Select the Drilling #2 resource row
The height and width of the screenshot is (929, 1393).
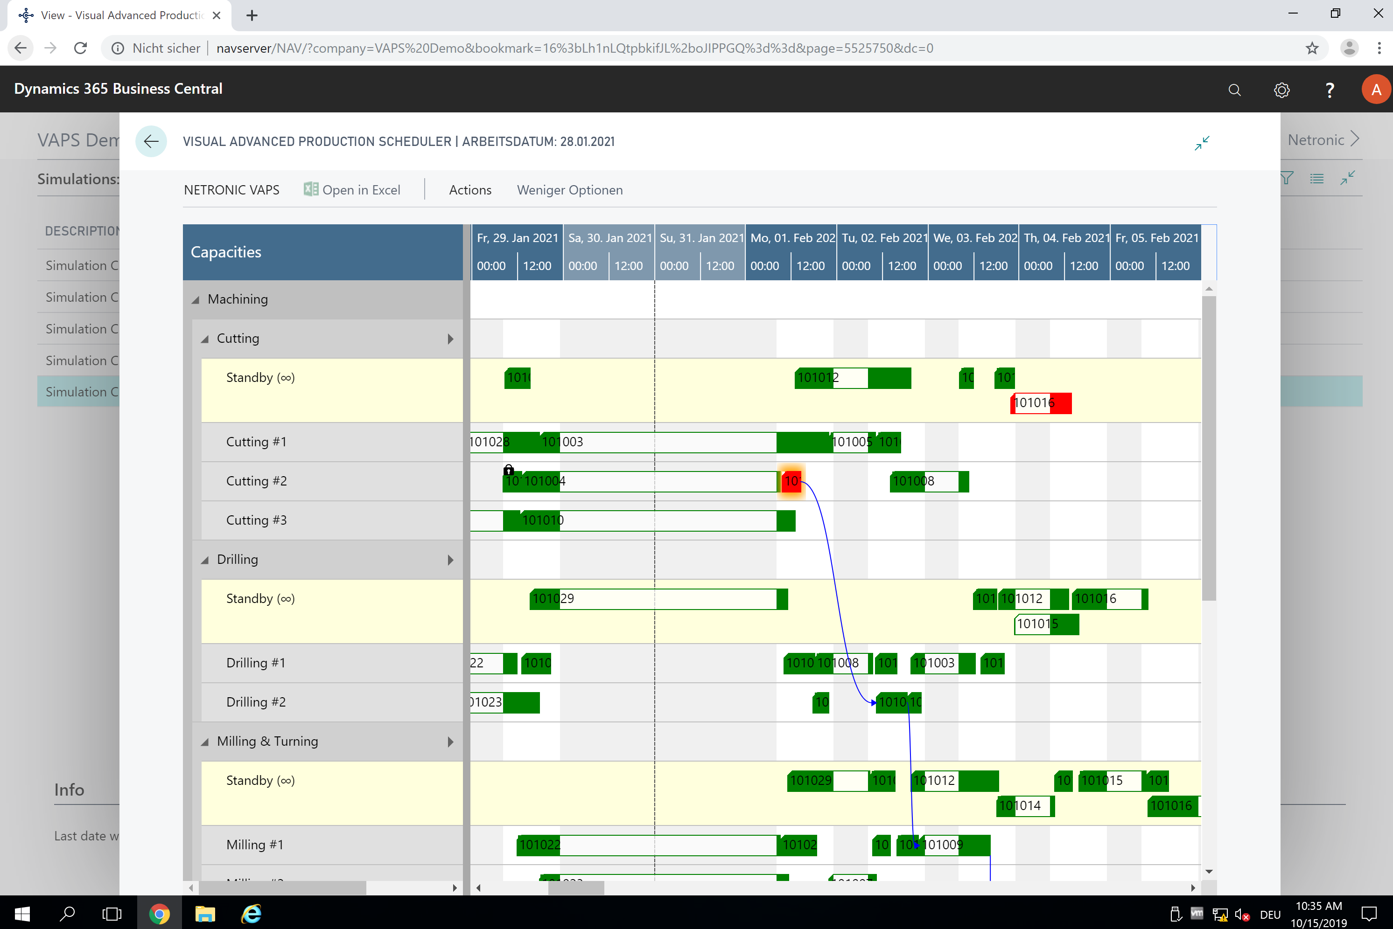tap(332, 702)
